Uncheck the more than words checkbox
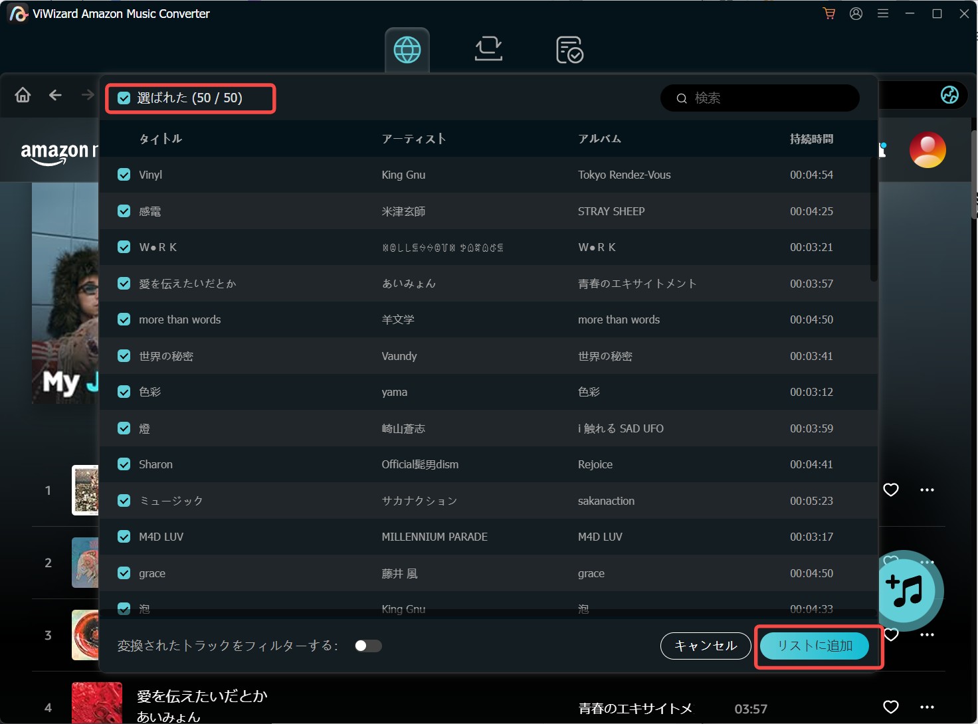This screenshot has height=724, width=978. click(x=124, y=319)
